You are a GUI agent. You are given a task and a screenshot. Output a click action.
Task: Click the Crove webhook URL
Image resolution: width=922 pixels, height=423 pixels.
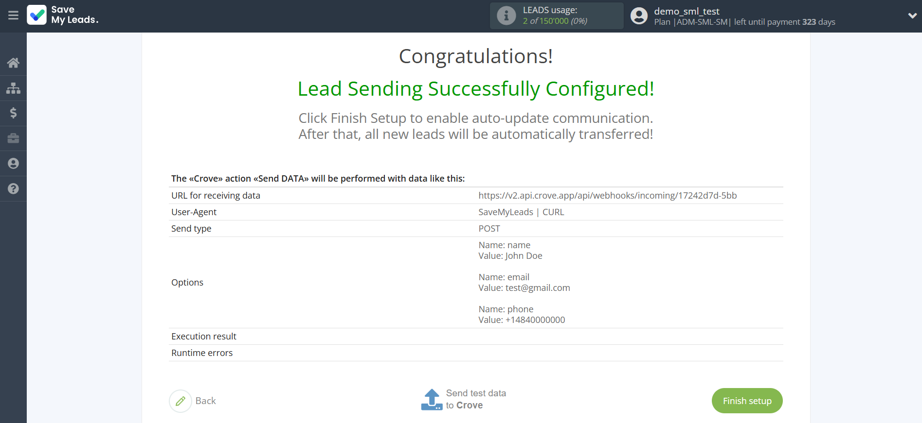608,195
